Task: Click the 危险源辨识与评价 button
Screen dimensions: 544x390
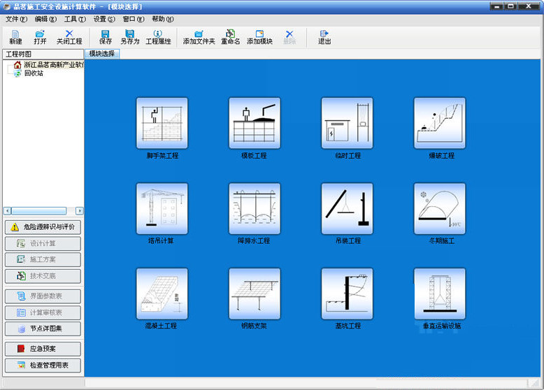Action: (x=43, y=227)
